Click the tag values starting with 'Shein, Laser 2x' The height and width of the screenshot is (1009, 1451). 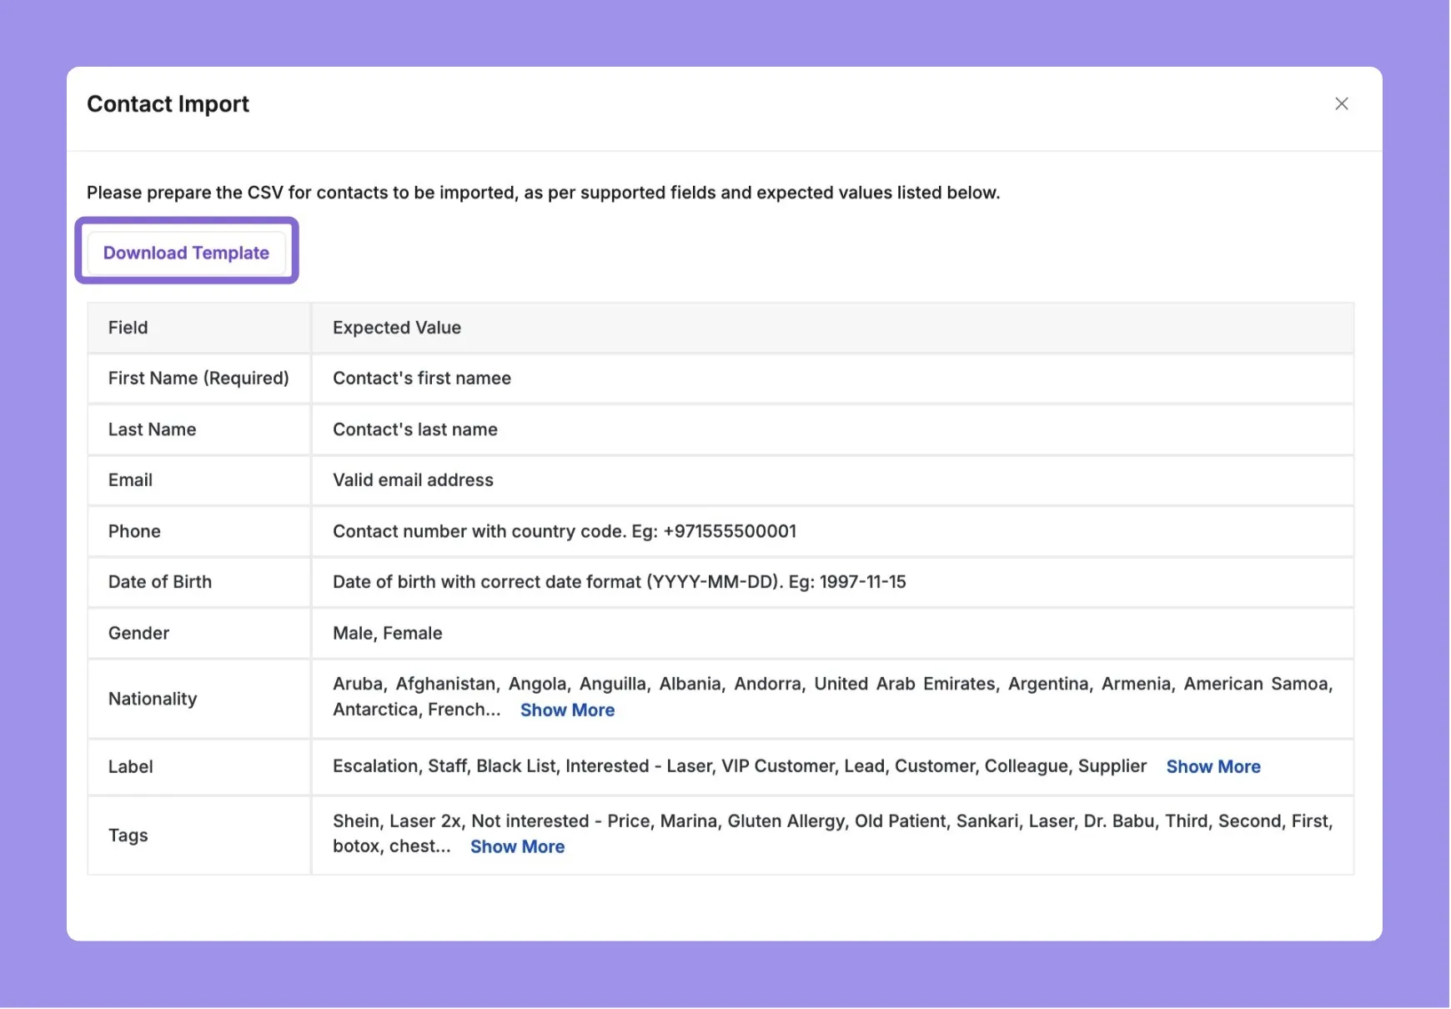833,834
